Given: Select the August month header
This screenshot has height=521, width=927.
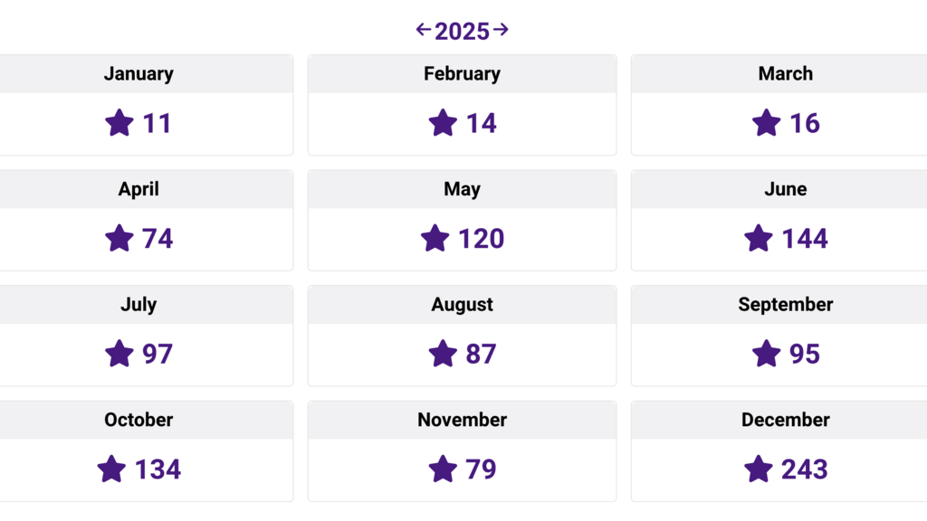Looking at the screenshot, I should (x=462, y=304).
